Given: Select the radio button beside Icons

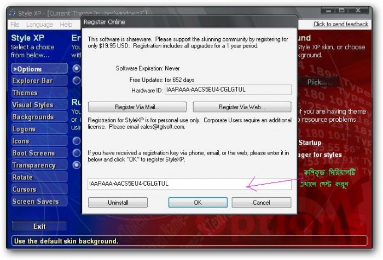Looking at the screenshot, I should [x=77, y=141].
